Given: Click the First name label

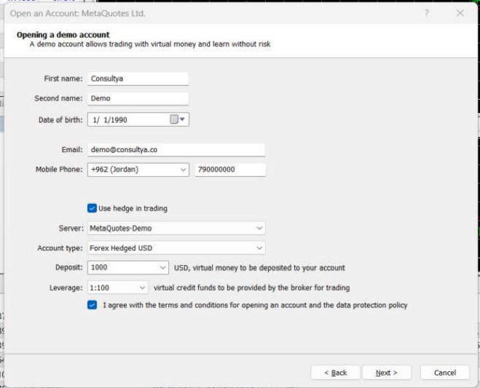Looking at the screenshot, I should click(63, 79).
